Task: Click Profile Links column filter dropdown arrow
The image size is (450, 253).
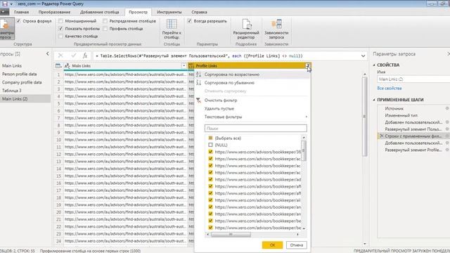Action: point(308,65)
